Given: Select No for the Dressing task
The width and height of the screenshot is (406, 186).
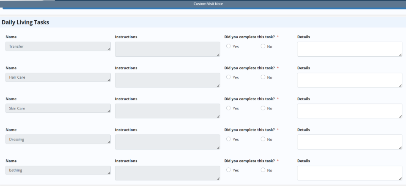Looking at the screenshot, I should pos(263,139).
